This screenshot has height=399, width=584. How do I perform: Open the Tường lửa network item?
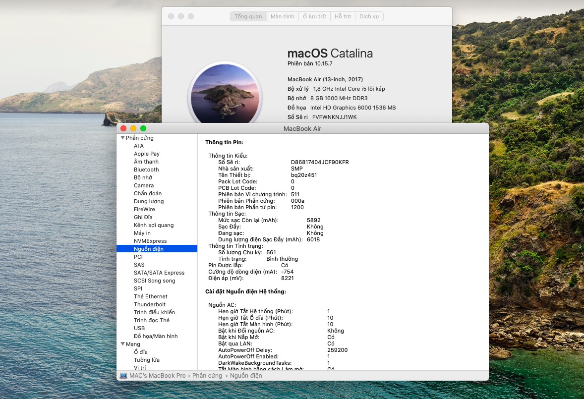tap(147, 360)
